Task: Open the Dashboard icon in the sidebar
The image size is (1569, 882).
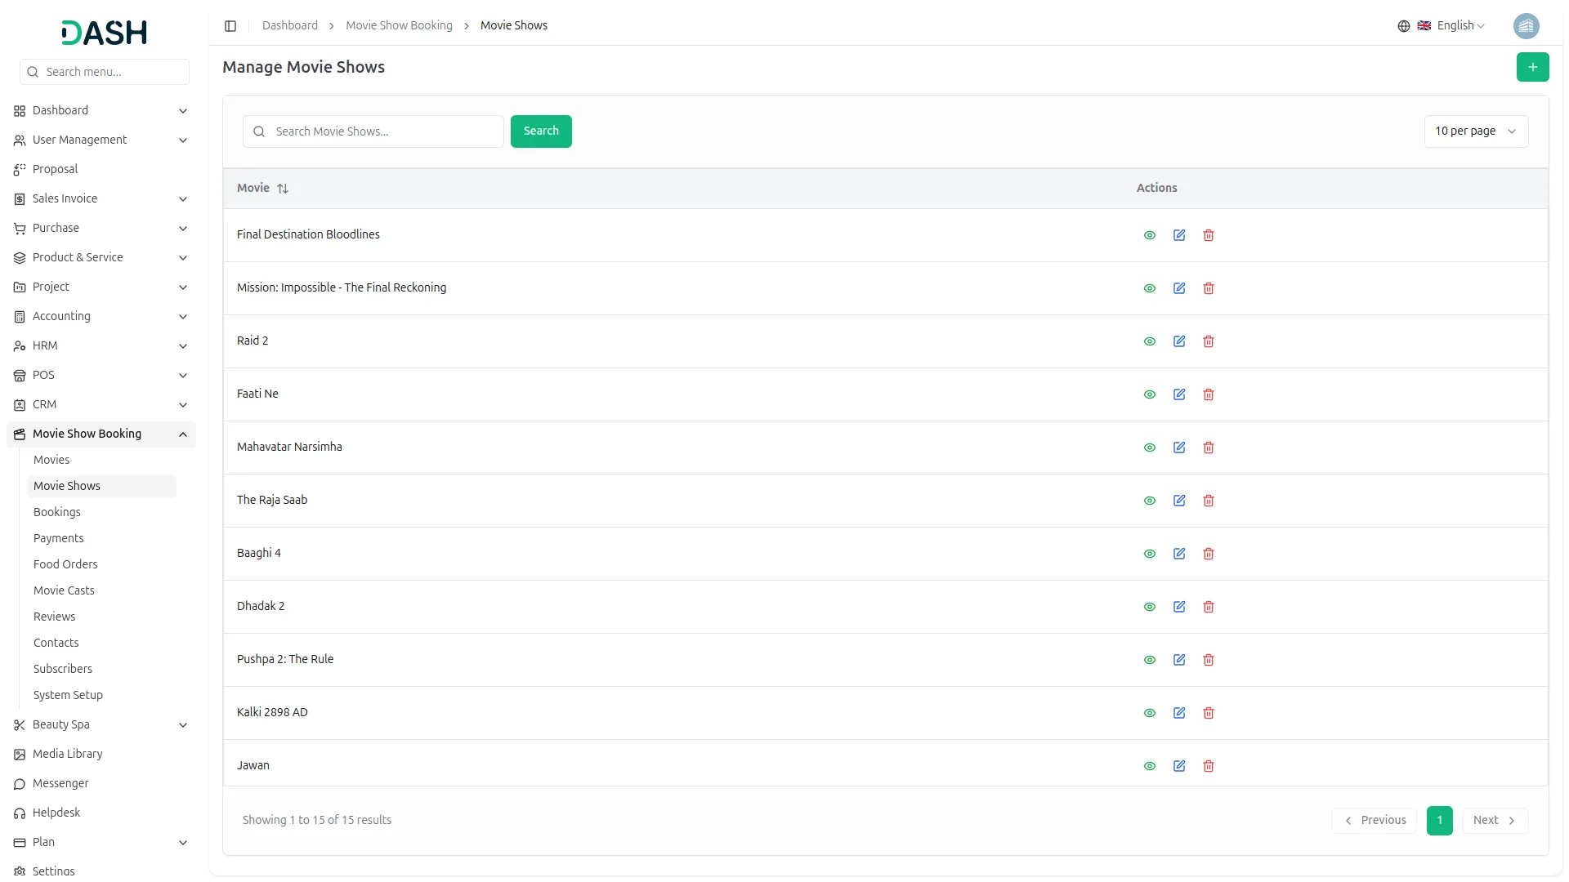Action: click(x=20, y=110)
